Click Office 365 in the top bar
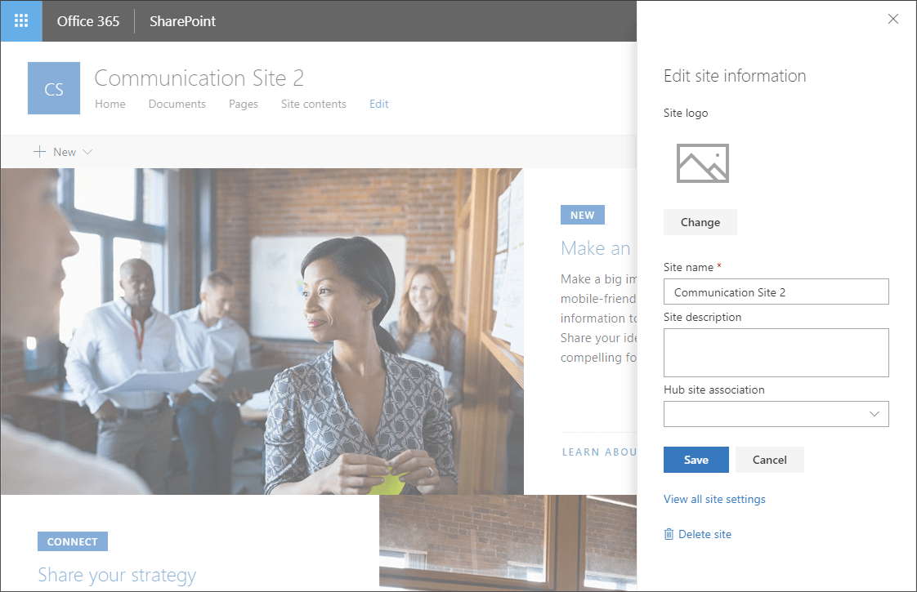917x592 pixels. (87, 20)
